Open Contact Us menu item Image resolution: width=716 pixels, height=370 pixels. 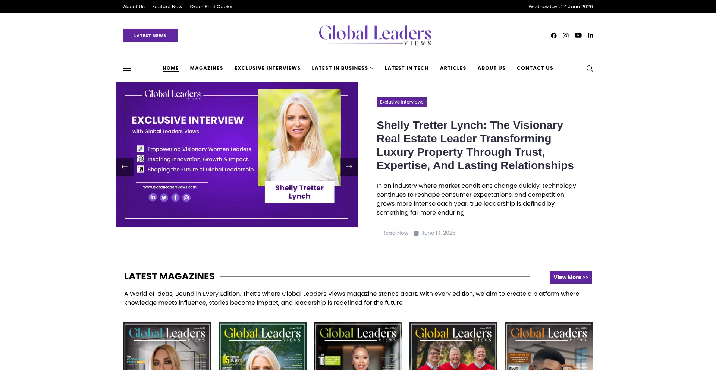pos(535,68)
